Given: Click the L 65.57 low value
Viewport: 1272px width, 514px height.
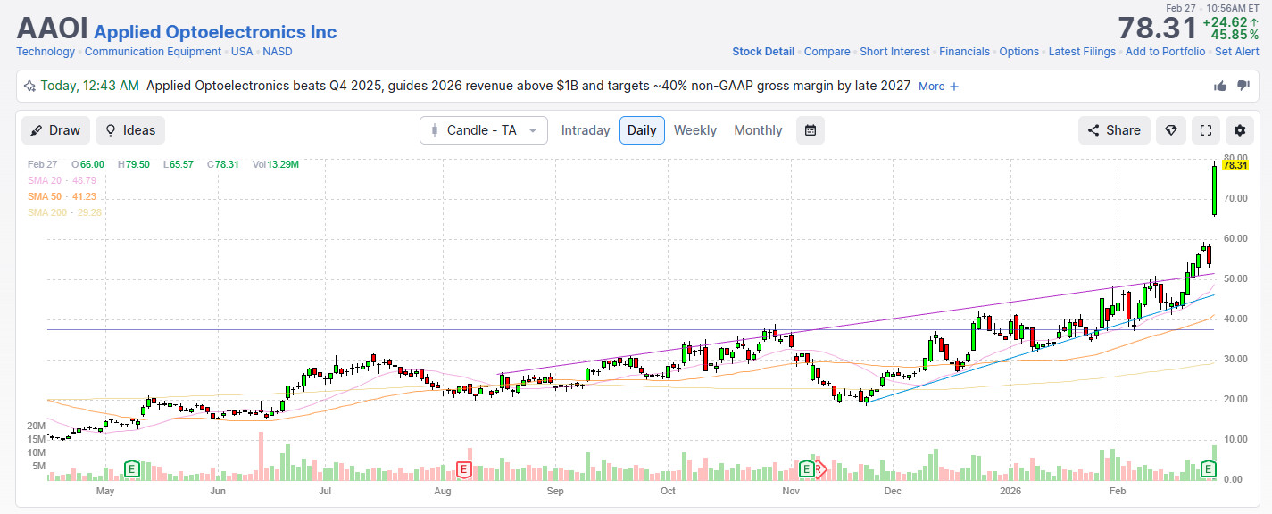Looking at the screenshot, I should coord(179,164).
